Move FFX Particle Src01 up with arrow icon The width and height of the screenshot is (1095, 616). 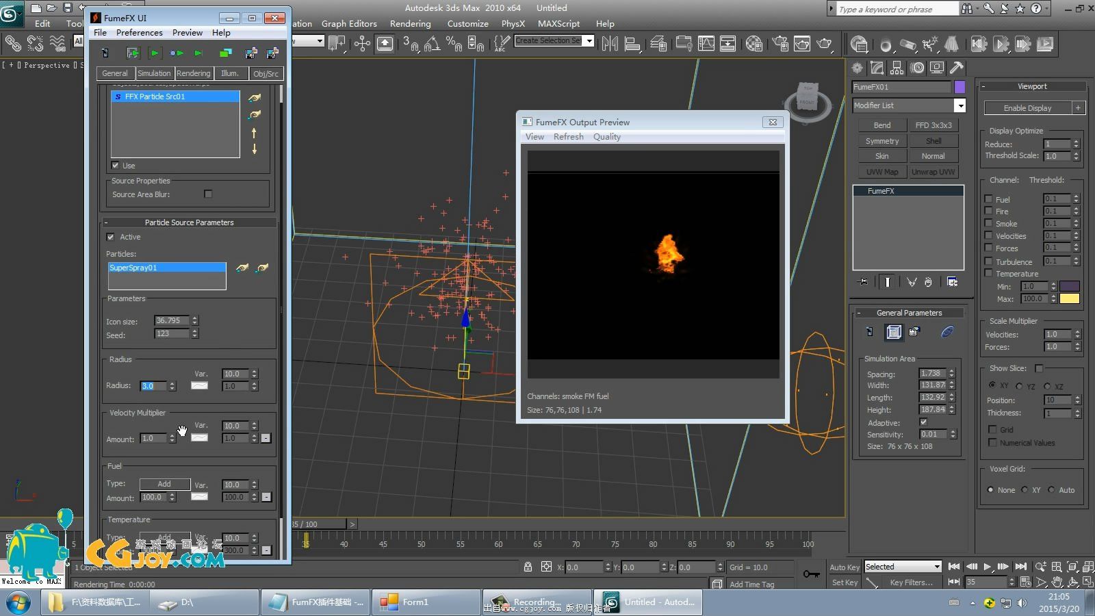pos(255,133)
